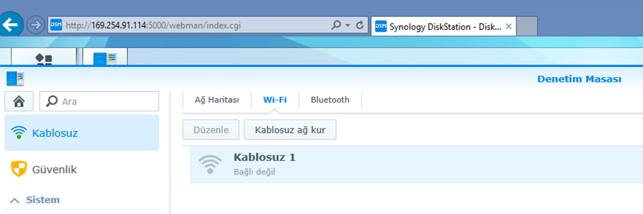The width and height of the screenshot is (643, 214).
Task: Click the browser forward arrow button
Action: coord(36,25)
